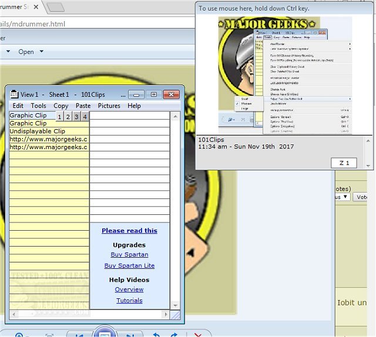This screenshot has width=376, height=337.
Task: Click the MajorGeeks clip preview thumbnail
Action: pyautogui.click(x=285, y=75)
